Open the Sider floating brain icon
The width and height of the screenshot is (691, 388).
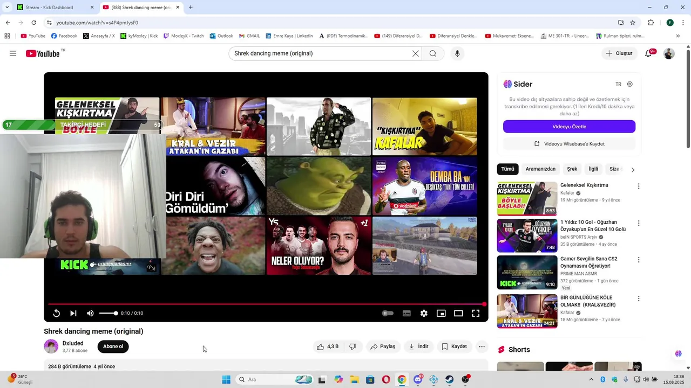(678, 354)
